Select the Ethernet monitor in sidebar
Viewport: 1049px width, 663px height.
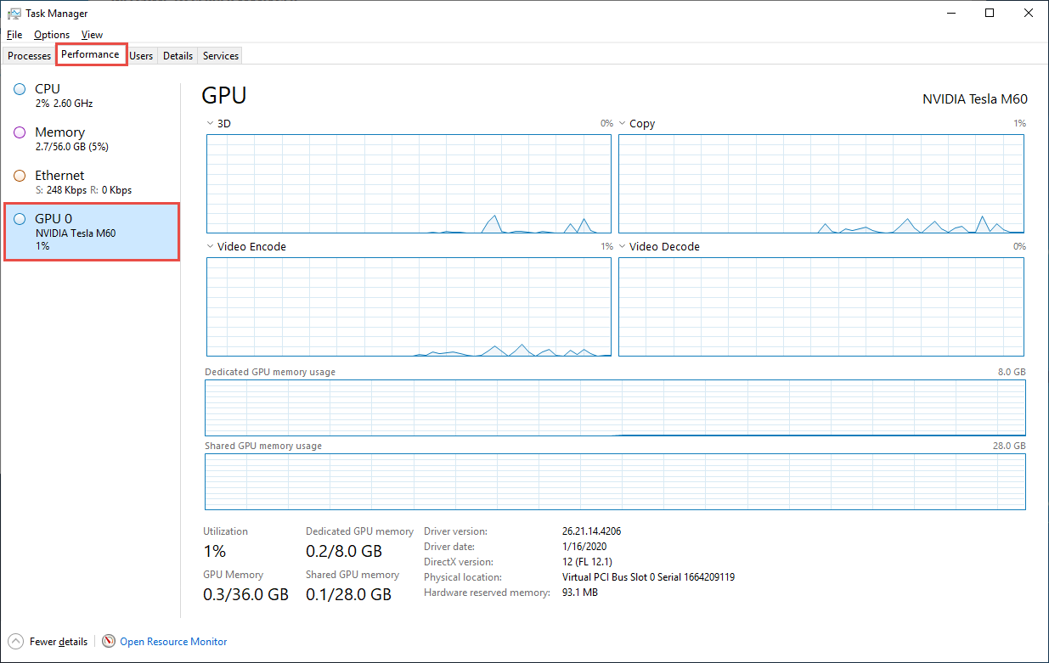59,182
